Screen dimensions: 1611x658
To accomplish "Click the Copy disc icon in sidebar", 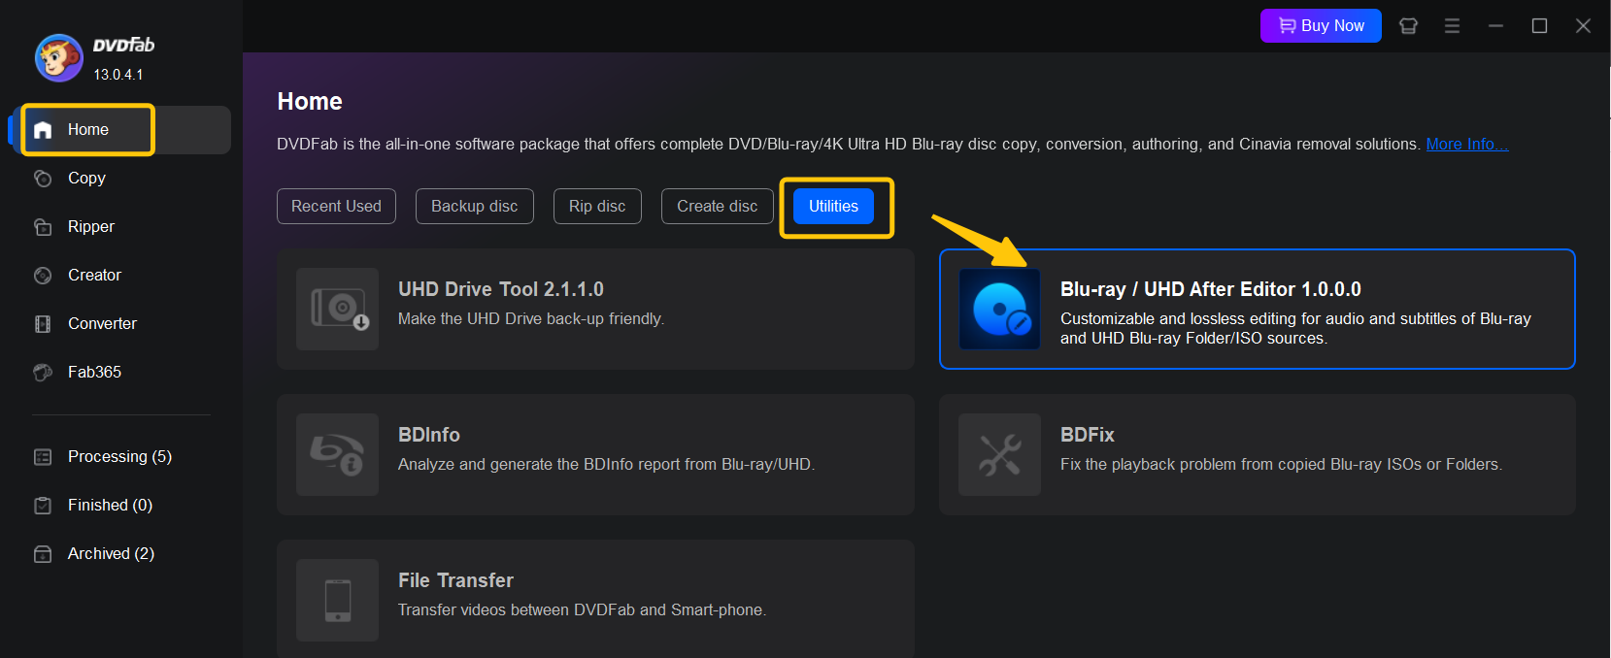I will (43, 179).
